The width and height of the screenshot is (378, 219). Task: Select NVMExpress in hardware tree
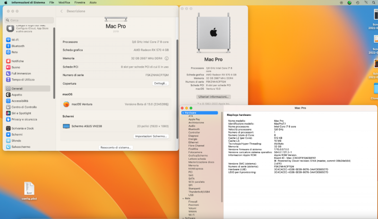(196, 169)
